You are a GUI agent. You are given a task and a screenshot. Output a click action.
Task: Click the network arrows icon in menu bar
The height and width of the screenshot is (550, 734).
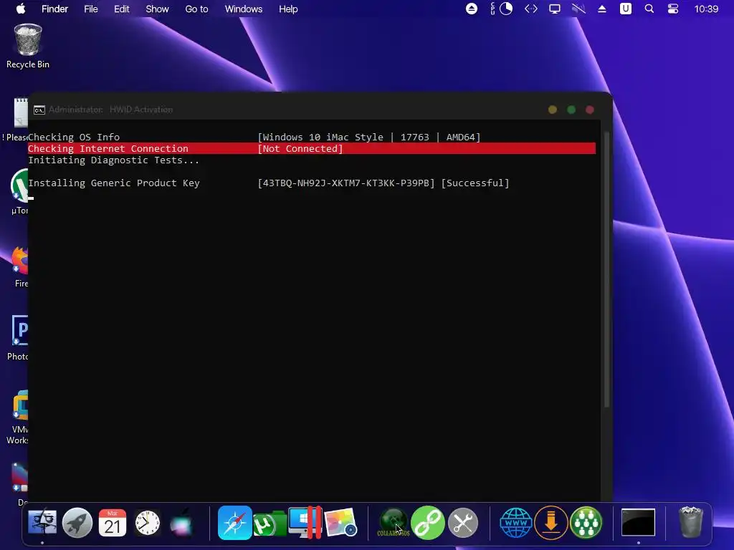click(x=531, y=9)
